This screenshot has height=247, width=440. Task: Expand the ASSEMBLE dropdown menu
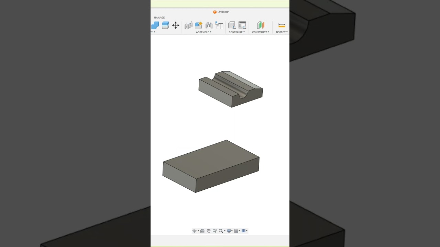pos(203,32)
